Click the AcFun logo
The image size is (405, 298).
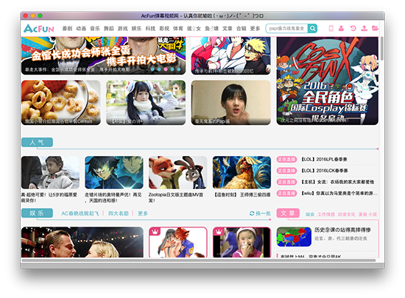[39, 29]
